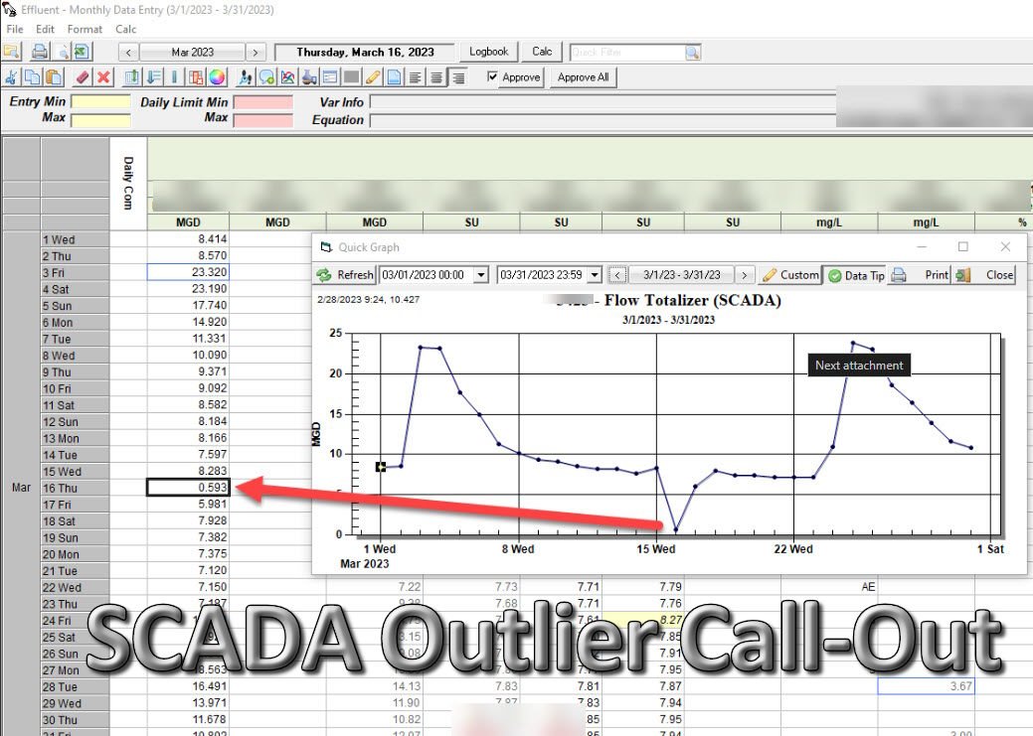Click the red X delete icon
Image resolution: width=1033 pixels, height=736 pixels.
tap(103, 77)
